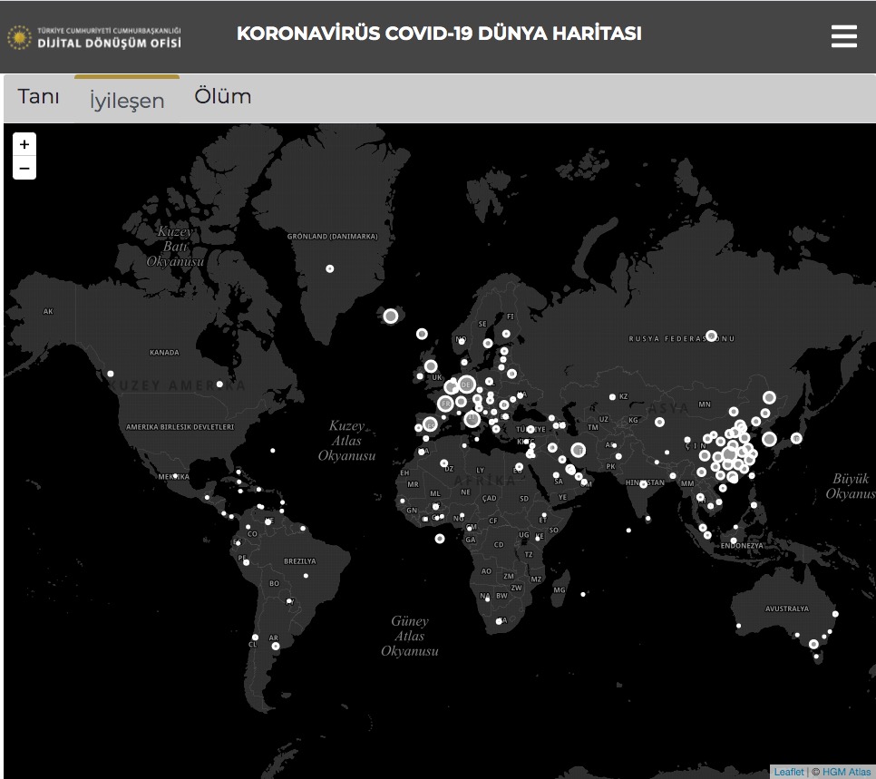Click the Dijital Dönüşüm Ofisi logo
The width and height of the screenshot is (876, 779).
(x=94, y=37)
